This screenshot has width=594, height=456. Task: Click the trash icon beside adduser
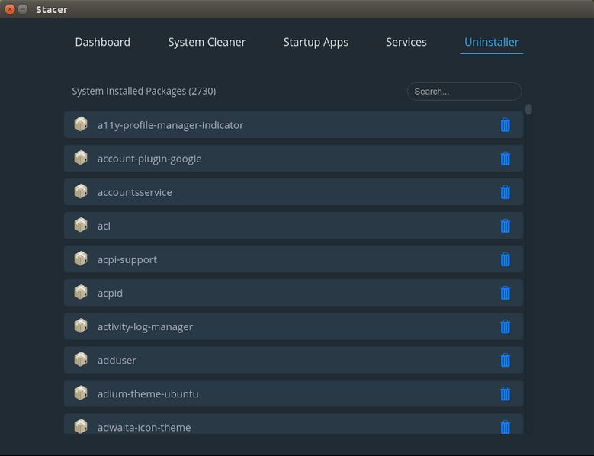506,360
